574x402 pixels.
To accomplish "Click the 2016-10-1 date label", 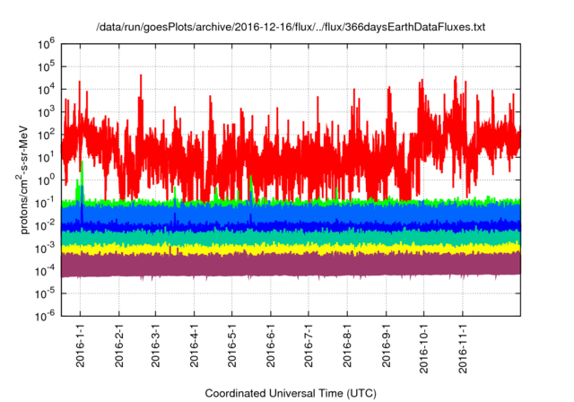I will click(x=423, y=348).
